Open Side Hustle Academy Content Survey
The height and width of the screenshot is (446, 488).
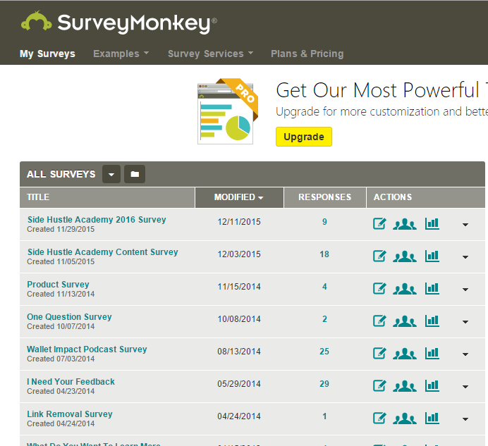click(102, 252)
